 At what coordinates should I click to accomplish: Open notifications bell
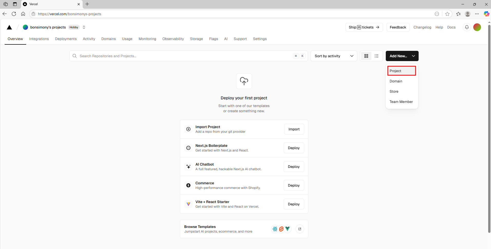pos(467,27)
